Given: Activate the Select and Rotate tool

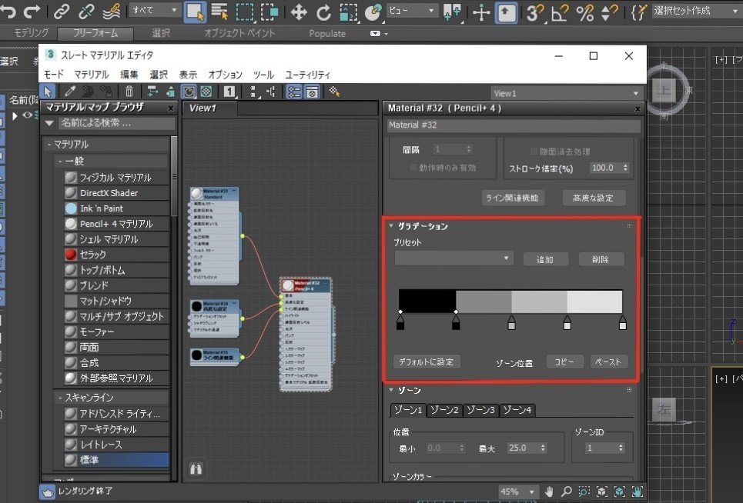Looking at the screenshot, I should point(323,12).
